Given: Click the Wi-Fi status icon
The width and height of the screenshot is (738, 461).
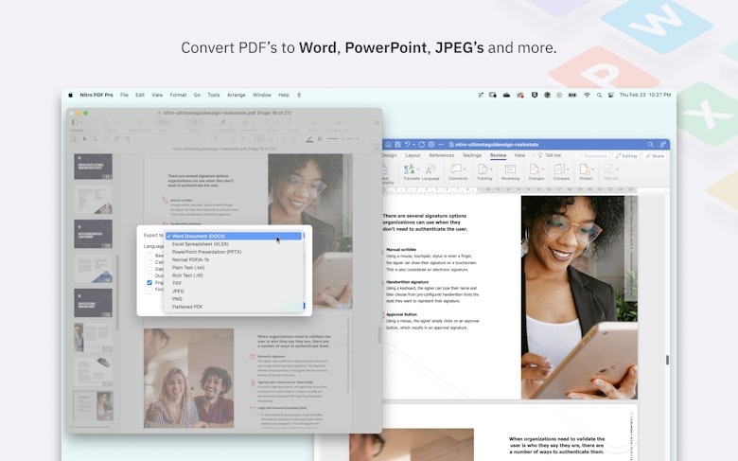Looking at the screenshot, I should coord(587,95).
